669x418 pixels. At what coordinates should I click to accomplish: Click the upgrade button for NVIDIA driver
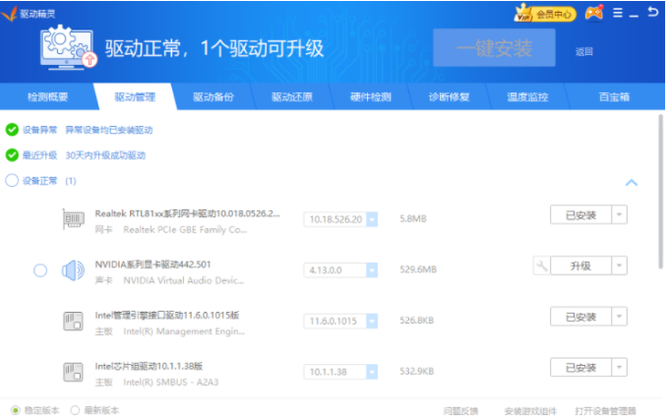pyautogui.click(x=580, y=266)
